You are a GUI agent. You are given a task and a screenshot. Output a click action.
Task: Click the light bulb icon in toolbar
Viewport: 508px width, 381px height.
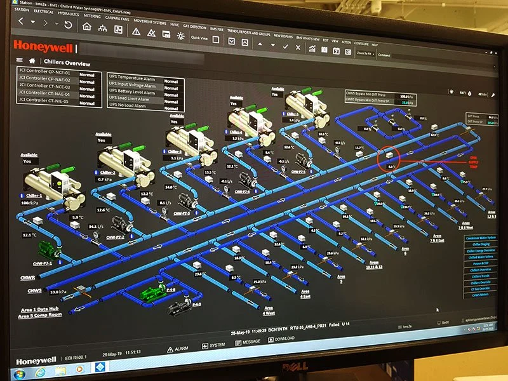[x=181, y=36]
